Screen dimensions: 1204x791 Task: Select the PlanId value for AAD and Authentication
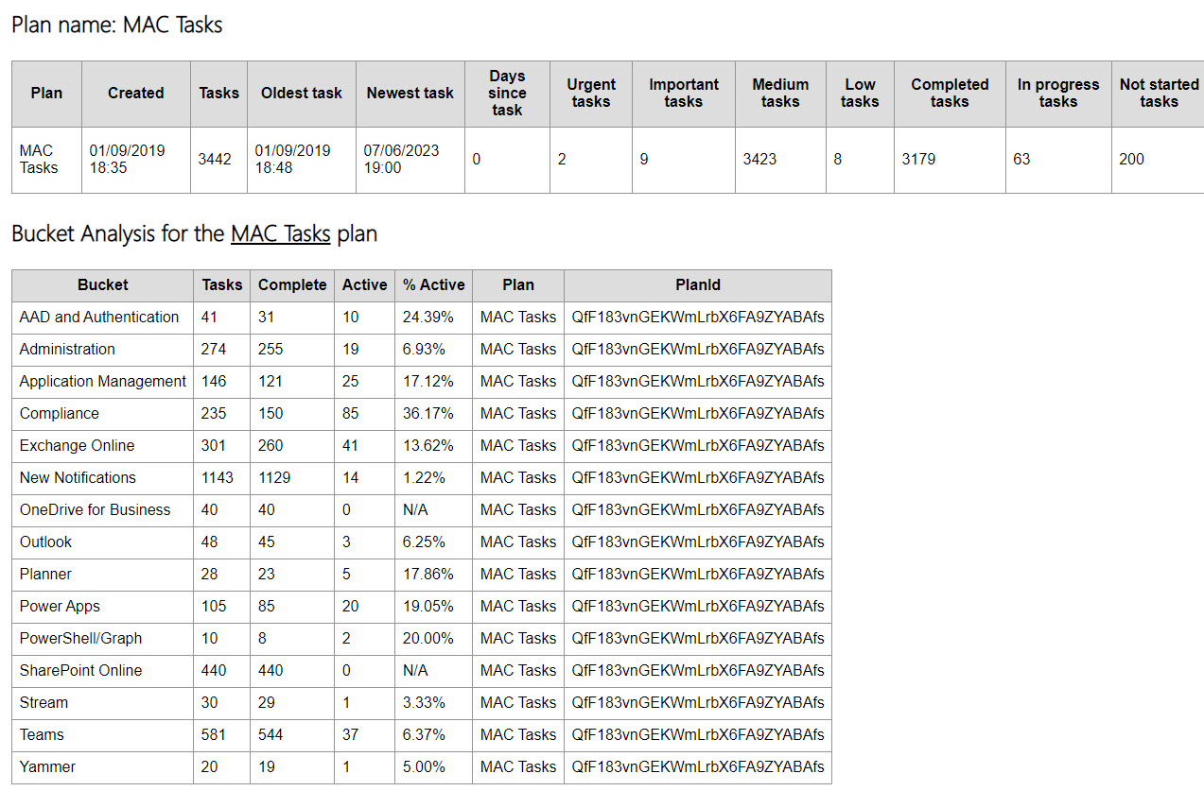click(x=697, y=317)
